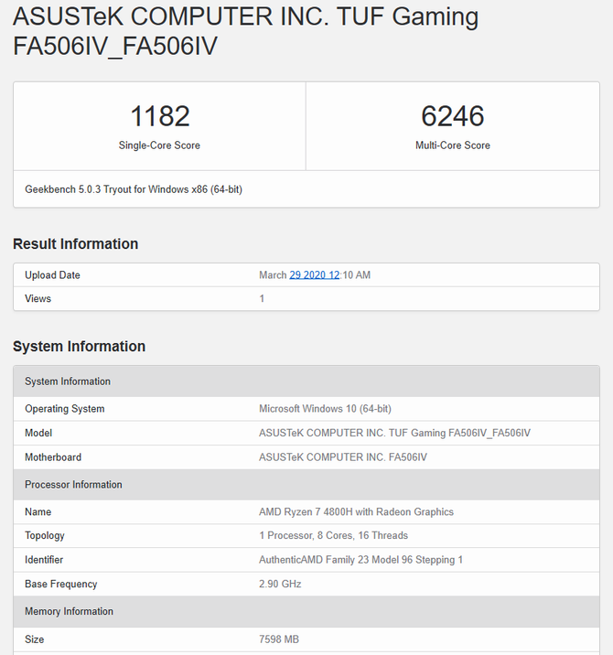Click the Memory Information table header
Screen dimensions: 613x655
[x=69, y=611]
